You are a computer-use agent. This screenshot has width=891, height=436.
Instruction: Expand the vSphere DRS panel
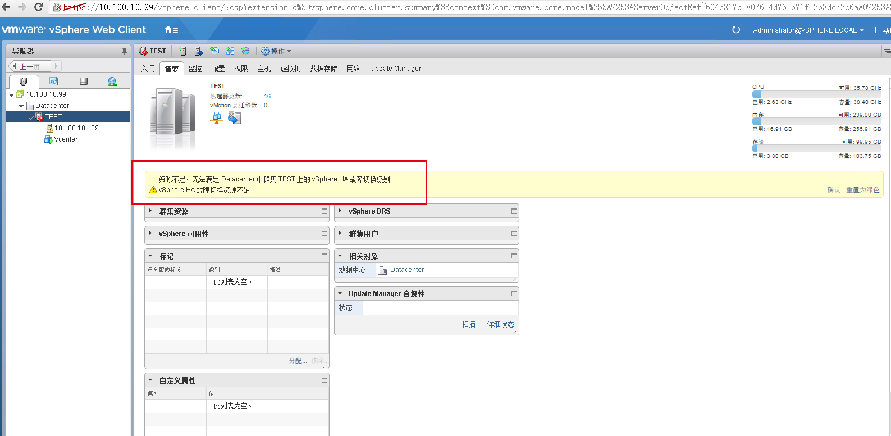(x=340, y=211)
